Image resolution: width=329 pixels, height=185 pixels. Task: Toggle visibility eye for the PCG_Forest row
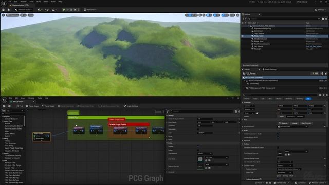point(243,36)
